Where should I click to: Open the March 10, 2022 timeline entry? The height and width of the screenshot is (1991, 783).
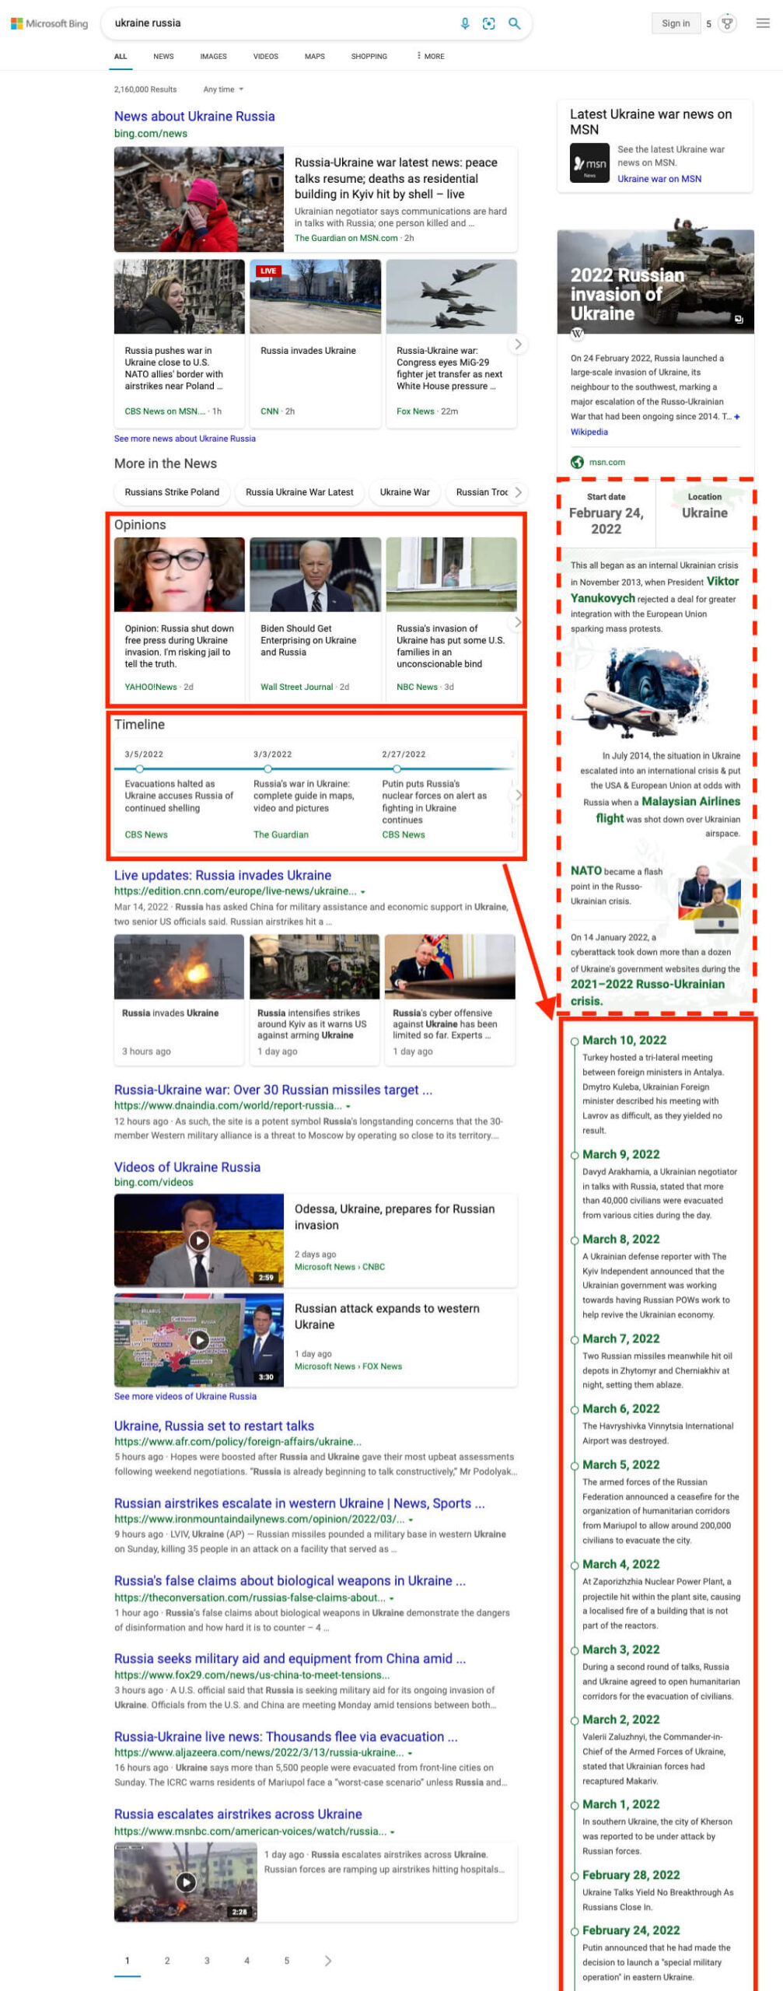click(x=624, y=1040)
